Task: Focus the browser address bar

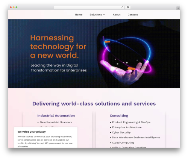Action: tap(89, 8)
